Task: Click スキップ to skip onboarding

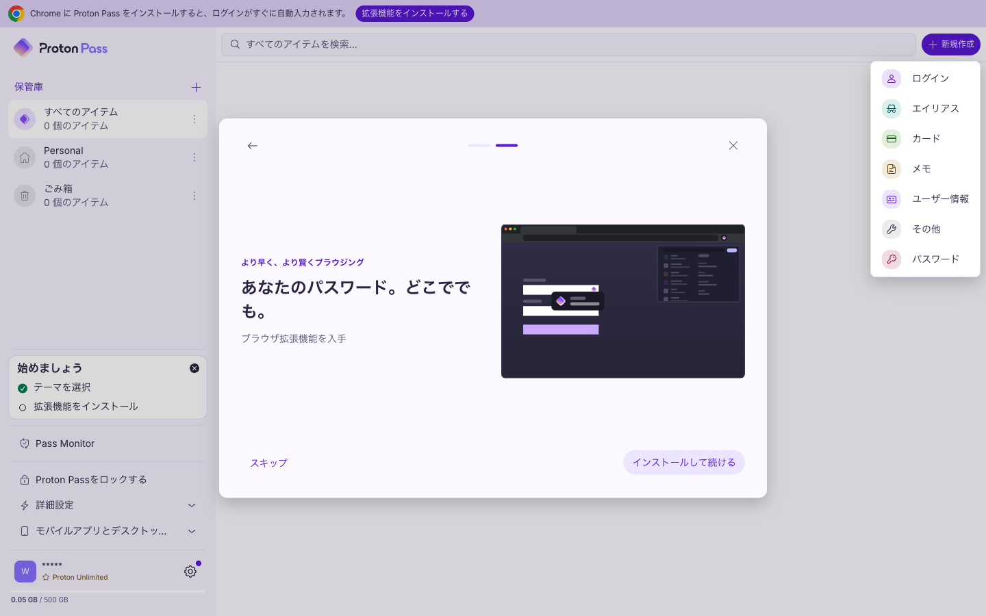Action: [268, 463]
